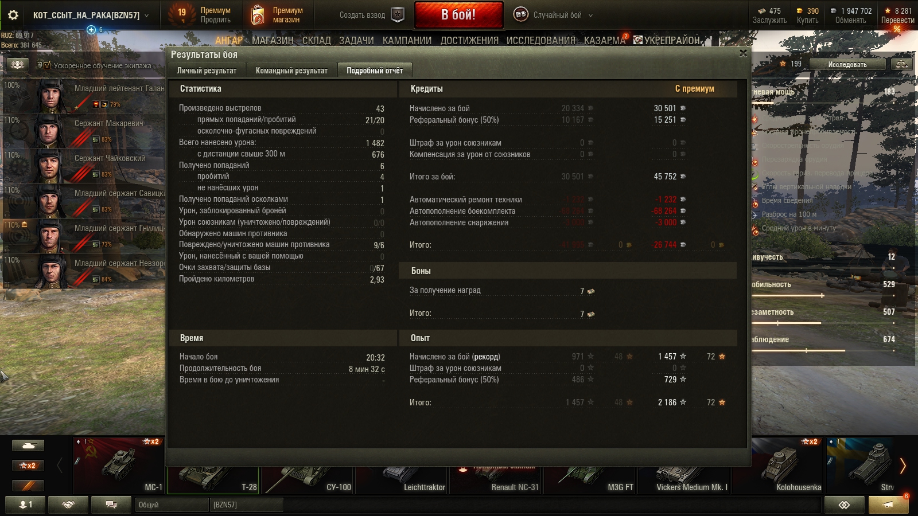
Task: Expand the Случайный бой battle type dropdown
Action: click(591, 15)
